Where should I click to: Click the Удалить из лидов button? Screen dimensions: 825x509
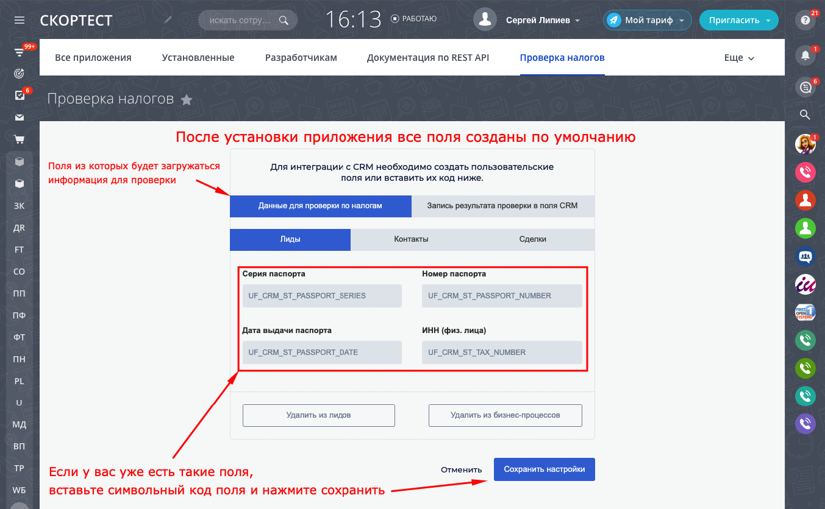tap(319, 415)
